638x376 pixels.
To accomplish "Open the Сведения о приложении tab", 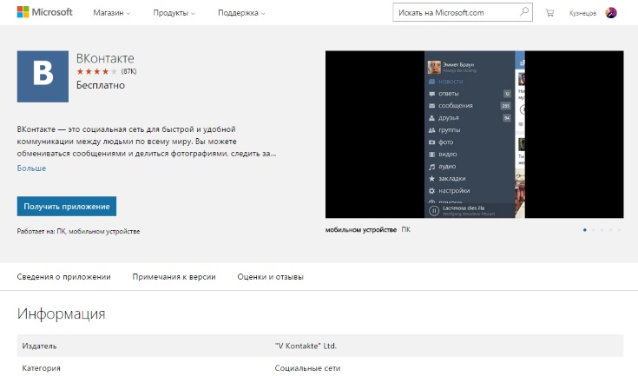I will (x=64, y=277).
